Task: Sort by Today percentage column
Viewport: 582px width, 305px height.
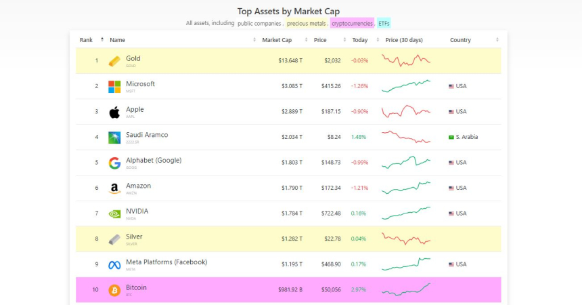Action: point(360,40)
